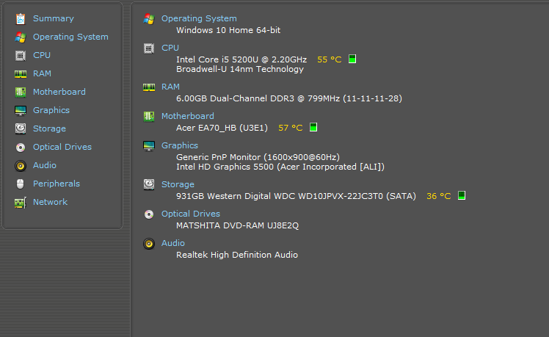Click the Optical Drives disc icon in sidebar
Screen dimensions: 549x337
[x=20, y=147]
